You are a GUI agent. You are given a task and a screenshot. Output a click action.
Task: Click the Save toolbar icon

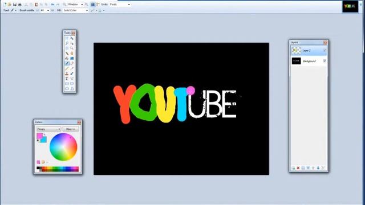[x=15, y=5]
